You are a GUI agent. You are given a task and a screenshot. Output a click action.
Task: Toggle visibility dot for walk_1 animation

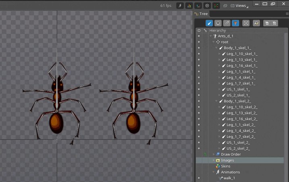click(x=199, y=178)
